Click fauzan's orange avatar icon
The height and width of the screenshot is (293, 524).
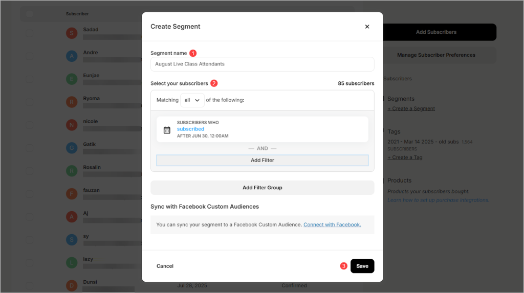coord(72,194)
